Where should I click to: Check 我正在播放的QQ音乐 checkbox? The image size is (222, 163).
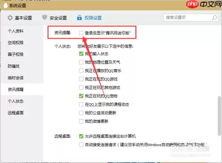81,70
